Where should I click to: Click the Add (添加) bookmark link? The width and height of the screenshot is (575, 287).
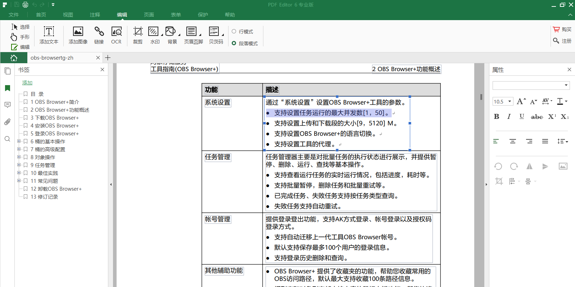coord(27,83)
